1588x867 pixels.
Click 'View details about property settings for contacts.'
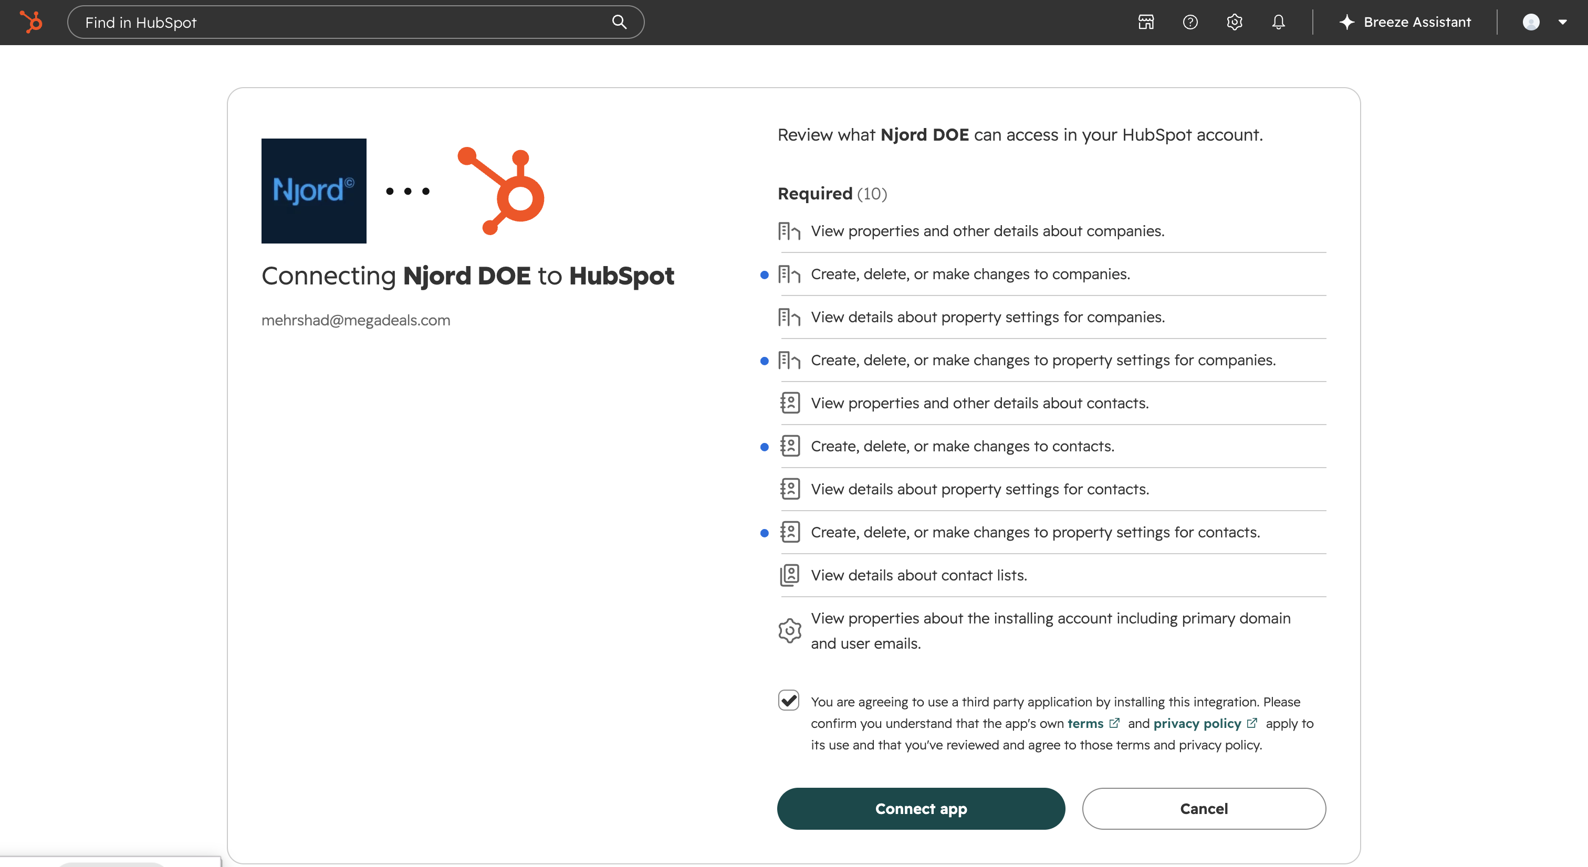click(979, 489)
